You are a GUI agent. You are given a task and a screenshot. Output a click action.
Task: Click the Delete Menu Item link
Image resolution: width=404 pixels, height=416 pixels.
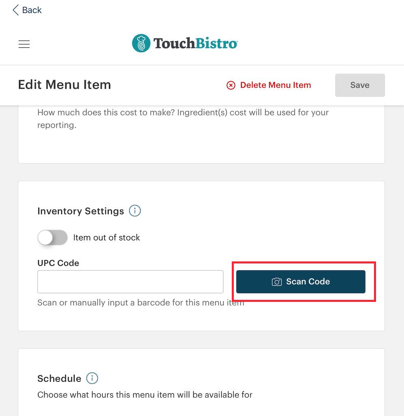(x=276, y=85)
